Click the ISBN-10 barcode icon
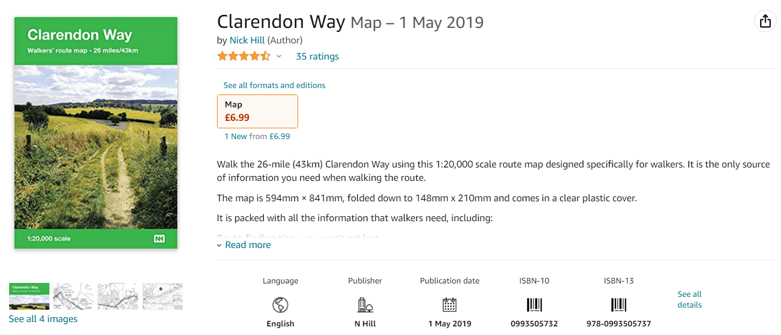The width and height of the screenshot is (781, 335). click(x=534, y=305)
